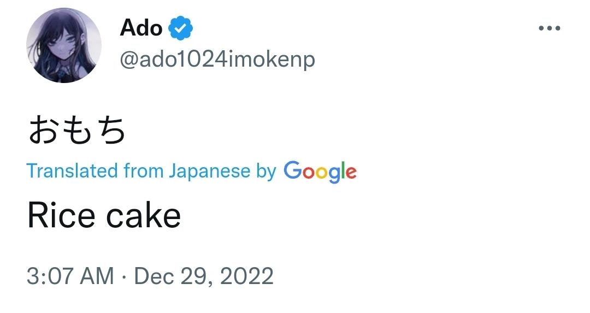
Task: Click the Google logo
Action: (320, 172)
